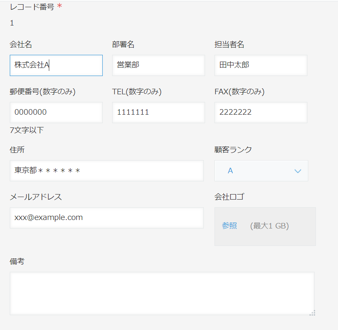Click the FAX field showing 2222222
The width and height of the screenshot is (338, 330).
click(x=261, y=113)
